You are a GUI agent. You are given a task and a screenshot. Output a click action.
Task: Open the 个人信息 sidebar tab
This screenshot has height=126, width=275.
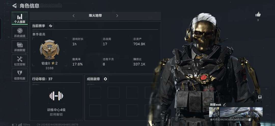pyautogui.click(x=20, y=18)
